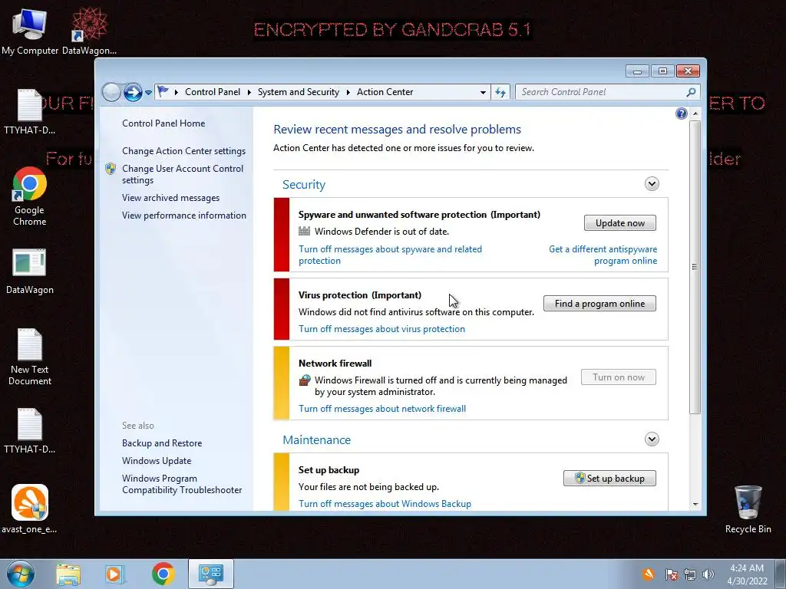The width and height of the screenshot is (786, 589).
Task: Turn off messages about Windows Backup
Action: [x=385, y=504]
